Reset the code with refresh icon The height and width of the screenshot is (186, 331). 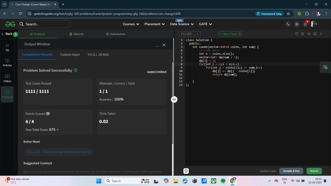click(315, 34)
